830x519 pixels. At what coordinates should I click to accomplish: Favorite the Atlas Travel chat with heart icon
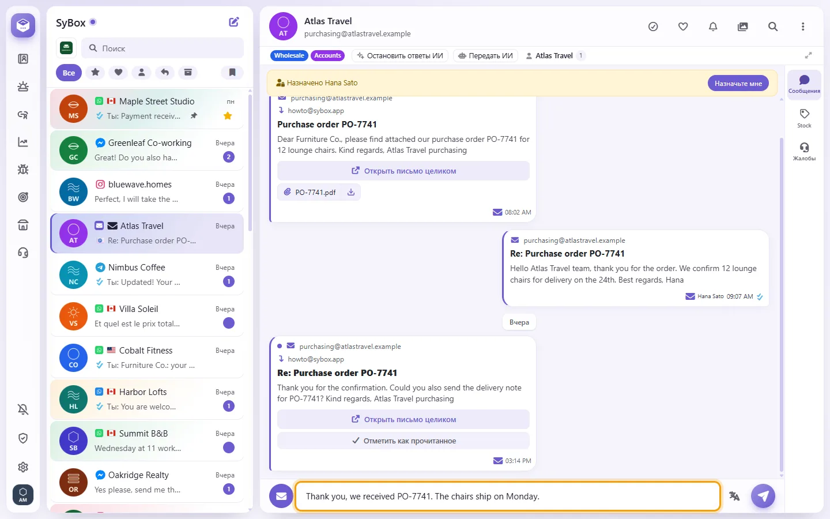683,27
